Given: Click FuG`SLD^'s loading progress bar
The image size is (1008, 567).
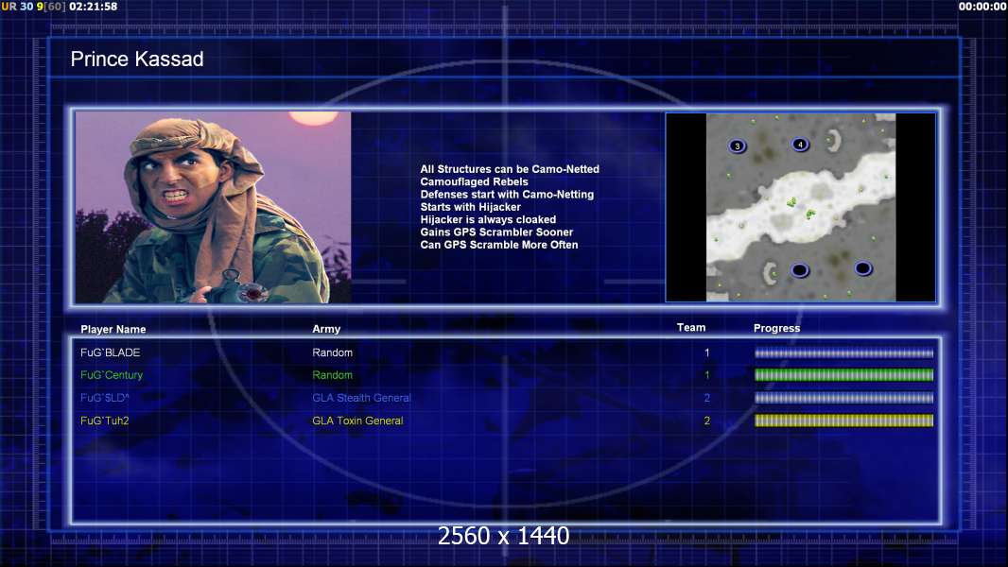Looking at the screenshot, I should point(843,398).
